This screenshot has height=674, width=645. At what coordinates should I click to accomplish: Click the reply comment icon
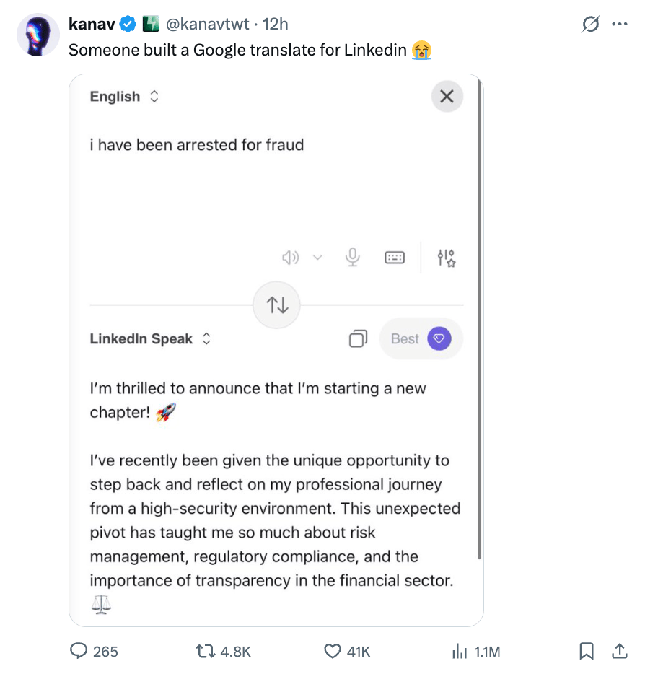coord(79,652)
